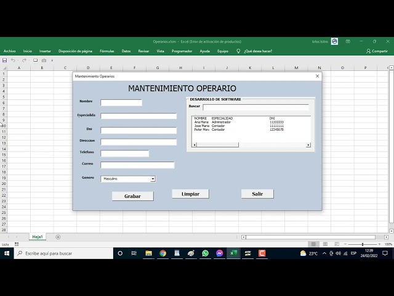Switch to the Inicio tab
This screenshot has width=394, height=296.
pos(27,51)
